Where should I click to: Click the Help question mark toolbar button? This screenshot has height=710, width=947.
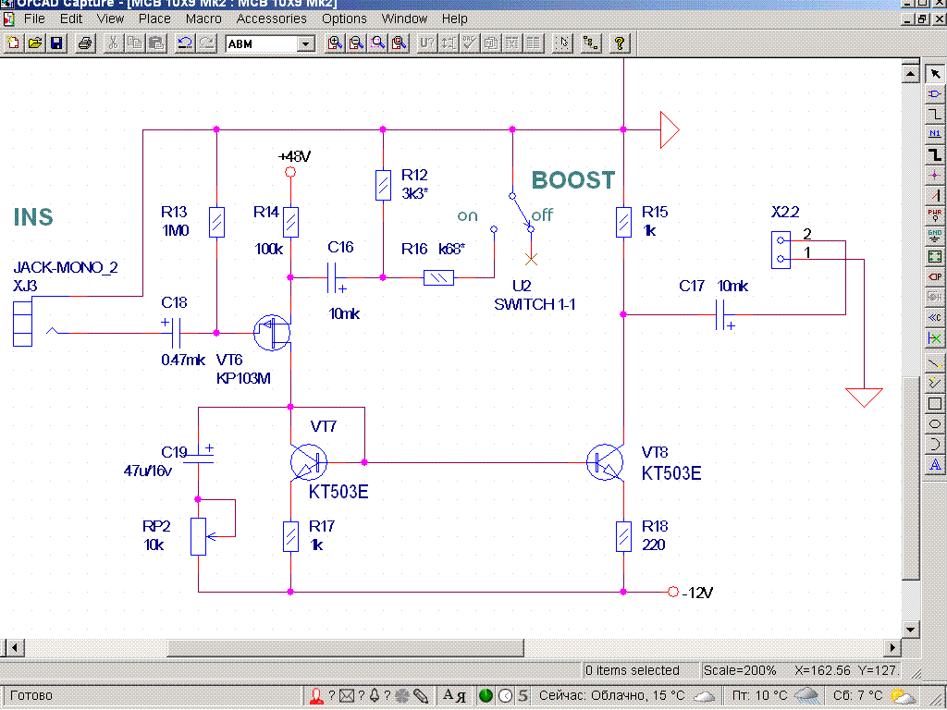click(619, 43)
